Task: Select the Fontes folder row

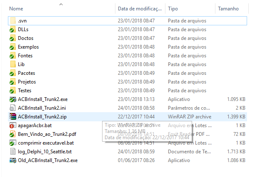Action: coord(127,56)
